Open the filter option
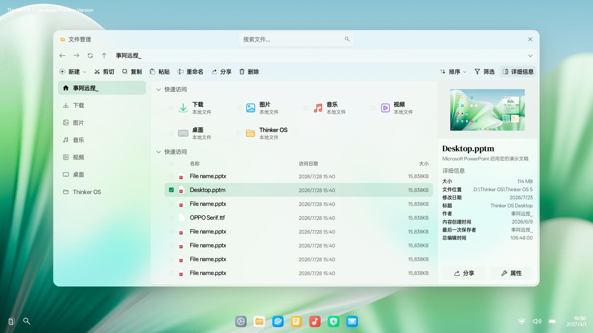The height and width of the screenshot is (333, 593). [485, 72]
